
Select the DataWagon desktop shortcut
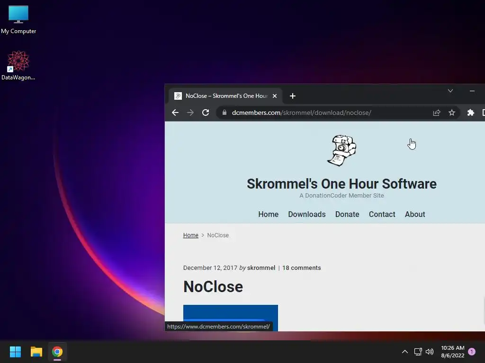tap(18, 65)
